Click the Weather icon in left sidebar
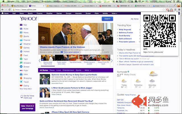 coord(21,44)
